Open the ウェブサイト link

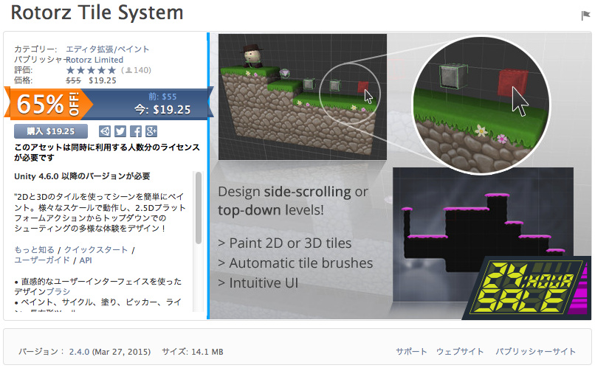pyautogui.click(x=460, y=351)
